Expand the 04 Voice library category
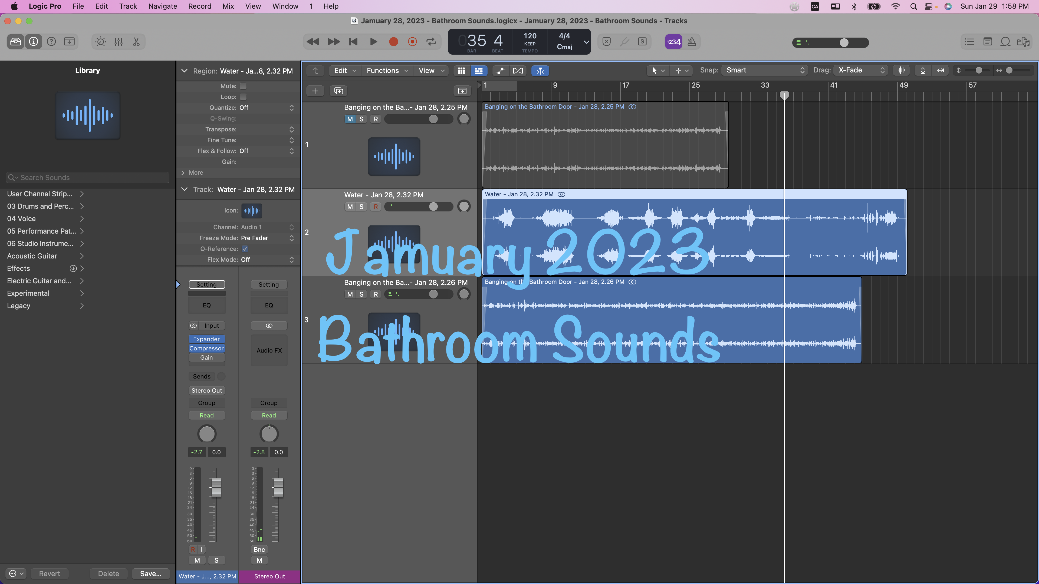 coord(45,218)
